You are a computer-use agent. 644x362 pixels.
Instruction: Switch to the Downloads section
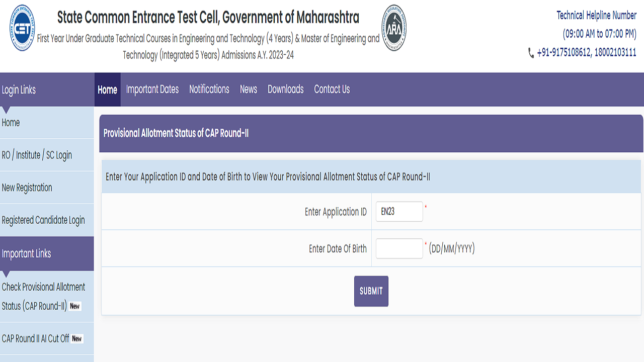click(285, 89)
